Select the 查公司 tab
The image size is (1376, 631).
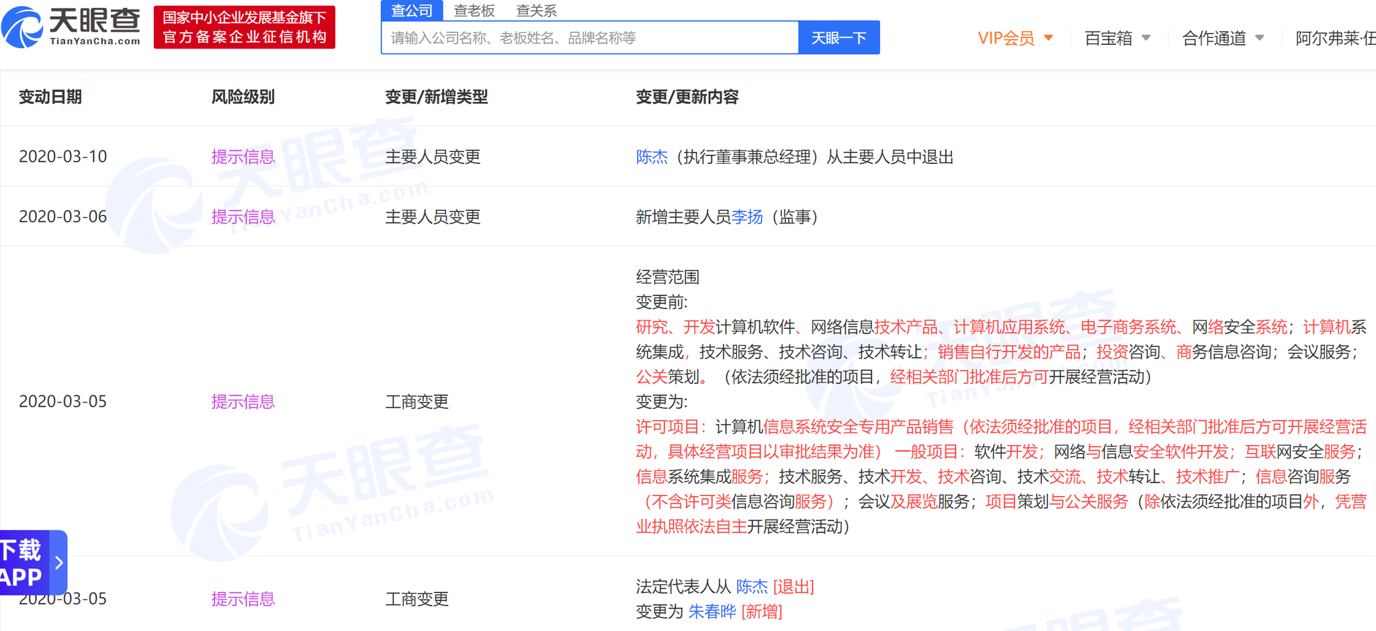[x=412, y=10]
